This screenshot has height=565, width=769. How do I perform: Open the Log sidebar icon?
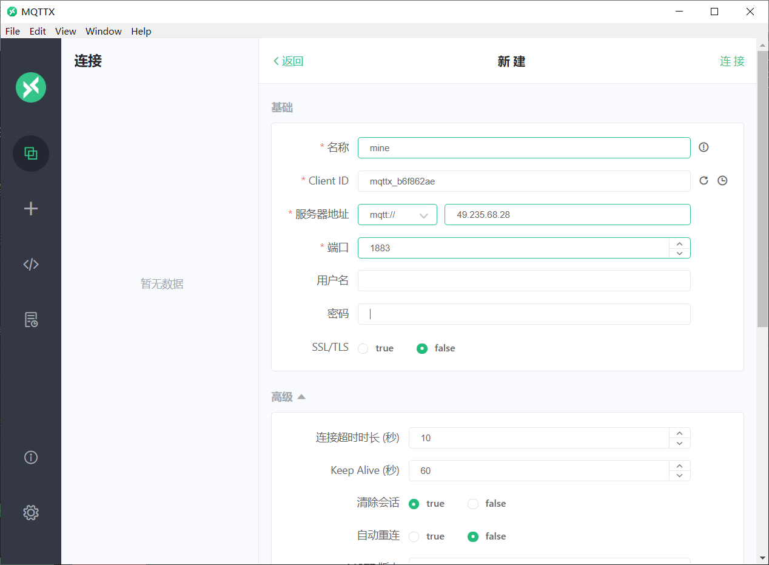tap(31, 319)
